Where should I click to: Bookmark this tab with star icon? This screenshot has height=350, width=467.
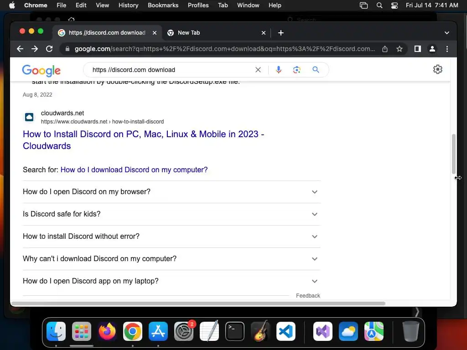(400, 49)
